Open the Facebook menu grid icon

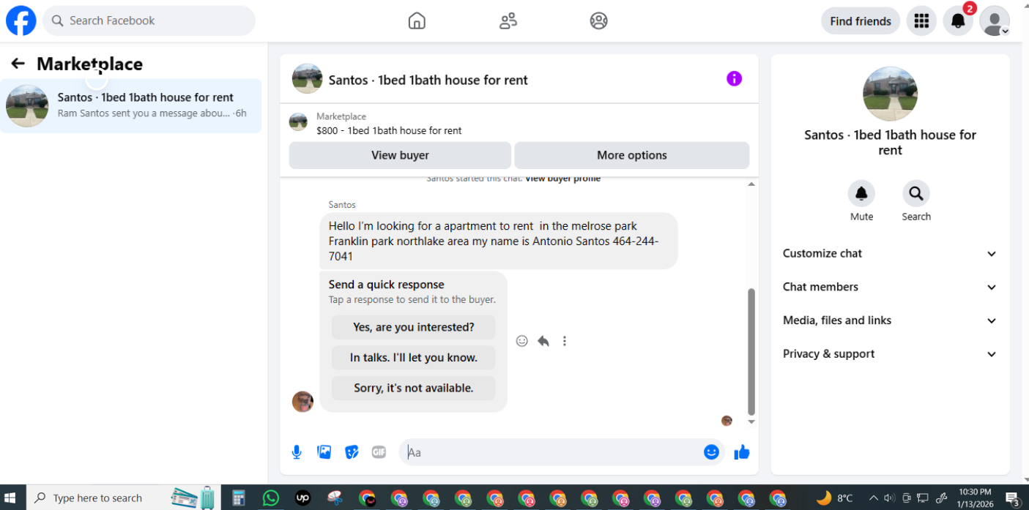pos(921,20)
